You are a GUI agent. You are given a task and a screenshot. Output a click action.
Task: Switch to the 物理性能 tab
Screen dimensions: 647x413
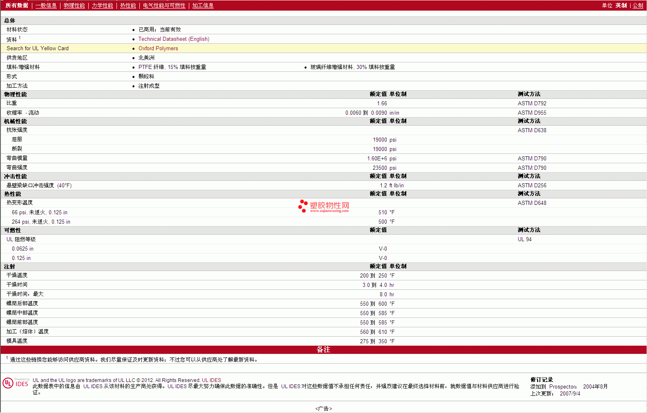click(x=74, y=6)
